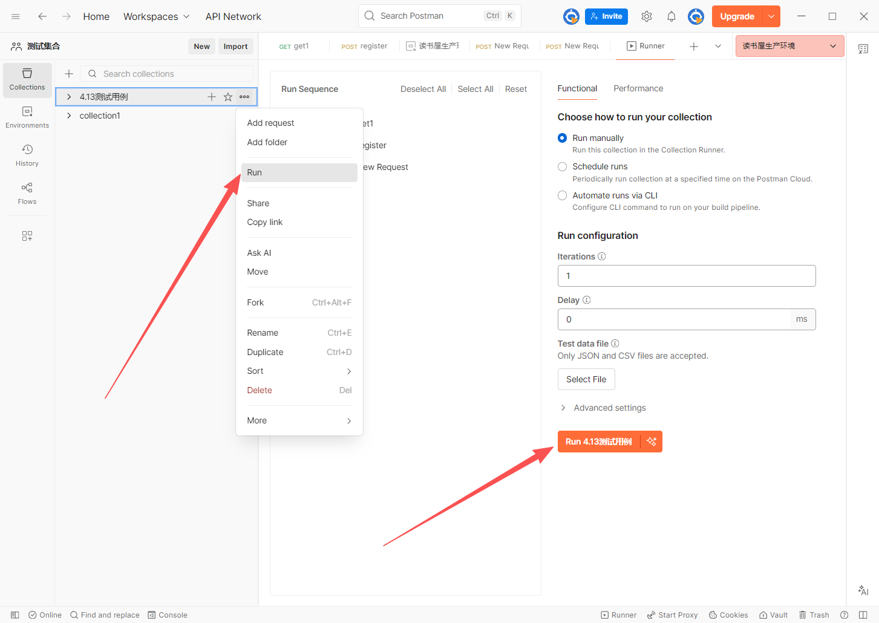Open Vault in status bar
The height and width of the screenshot is (623, 879).
(774, 615)
